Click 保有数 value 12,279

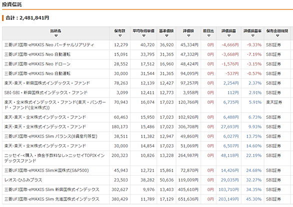tap(121, 45)
